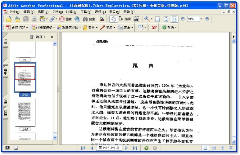Viewport: 240px width, 155px height.
Task: Open the zoom percentage dropdown arrow
Action: click(x=201, y=19)
